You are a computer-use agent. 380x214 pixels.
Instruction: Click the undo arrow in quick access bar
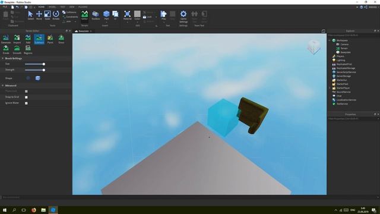click(17, 7)
